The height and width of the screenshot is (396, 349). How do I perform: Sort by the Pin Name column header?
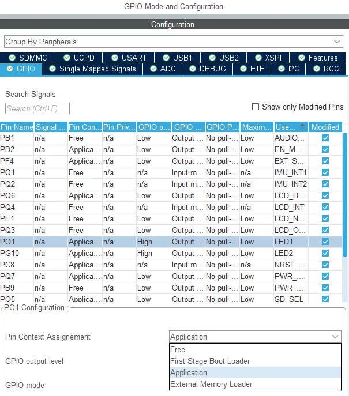[17, 127]
